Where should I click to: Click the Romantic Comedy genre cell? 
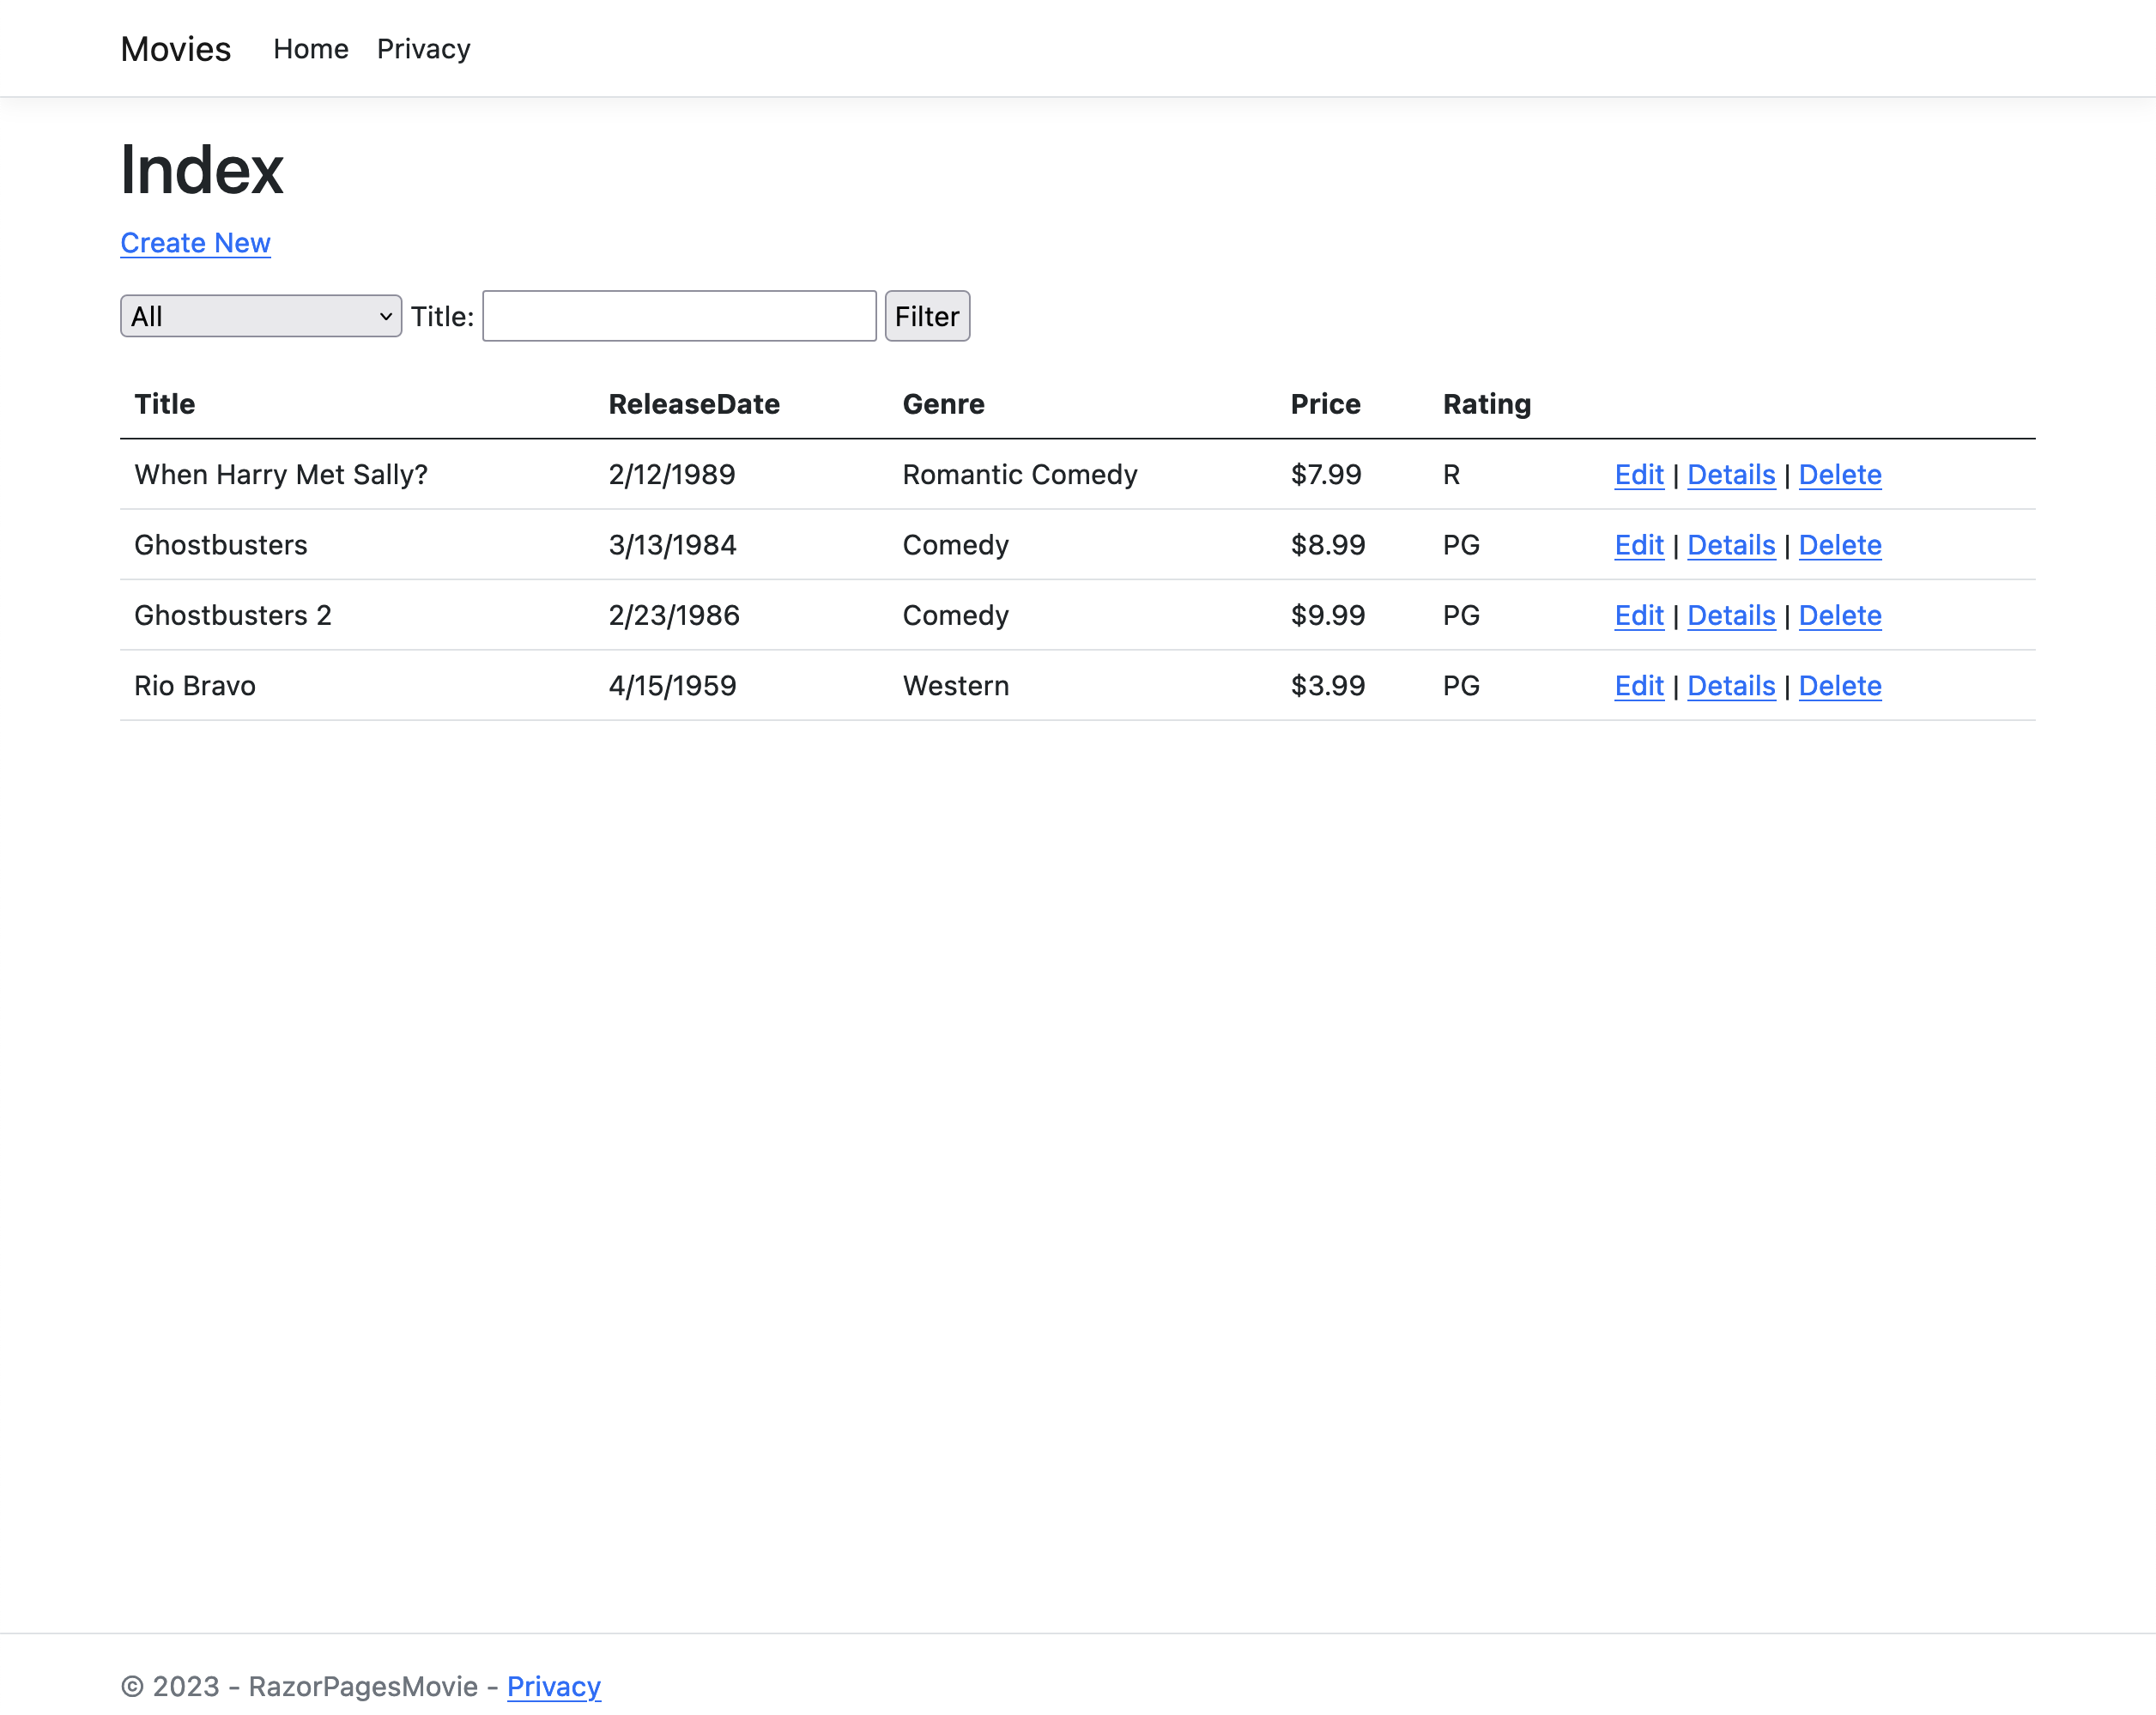tap(1020, 474)
